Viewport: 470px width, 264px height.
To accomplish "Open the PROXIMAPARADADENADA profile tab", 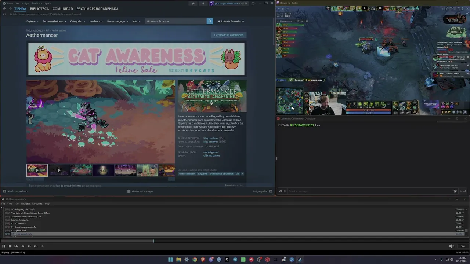I will pyautogui.click(x=97, y=9).
